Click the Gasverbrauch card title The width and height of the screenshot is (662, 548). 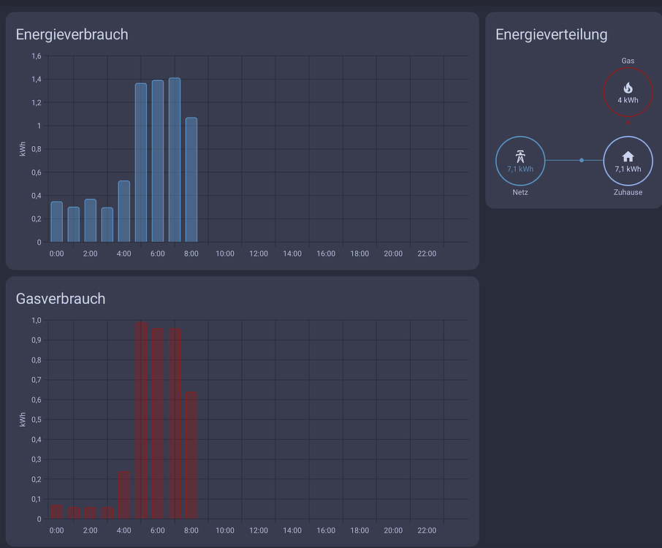click(61, 299)
